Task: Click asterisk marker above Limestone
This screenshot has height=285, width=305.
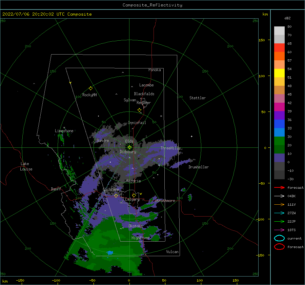Action: tap(64, 128)
